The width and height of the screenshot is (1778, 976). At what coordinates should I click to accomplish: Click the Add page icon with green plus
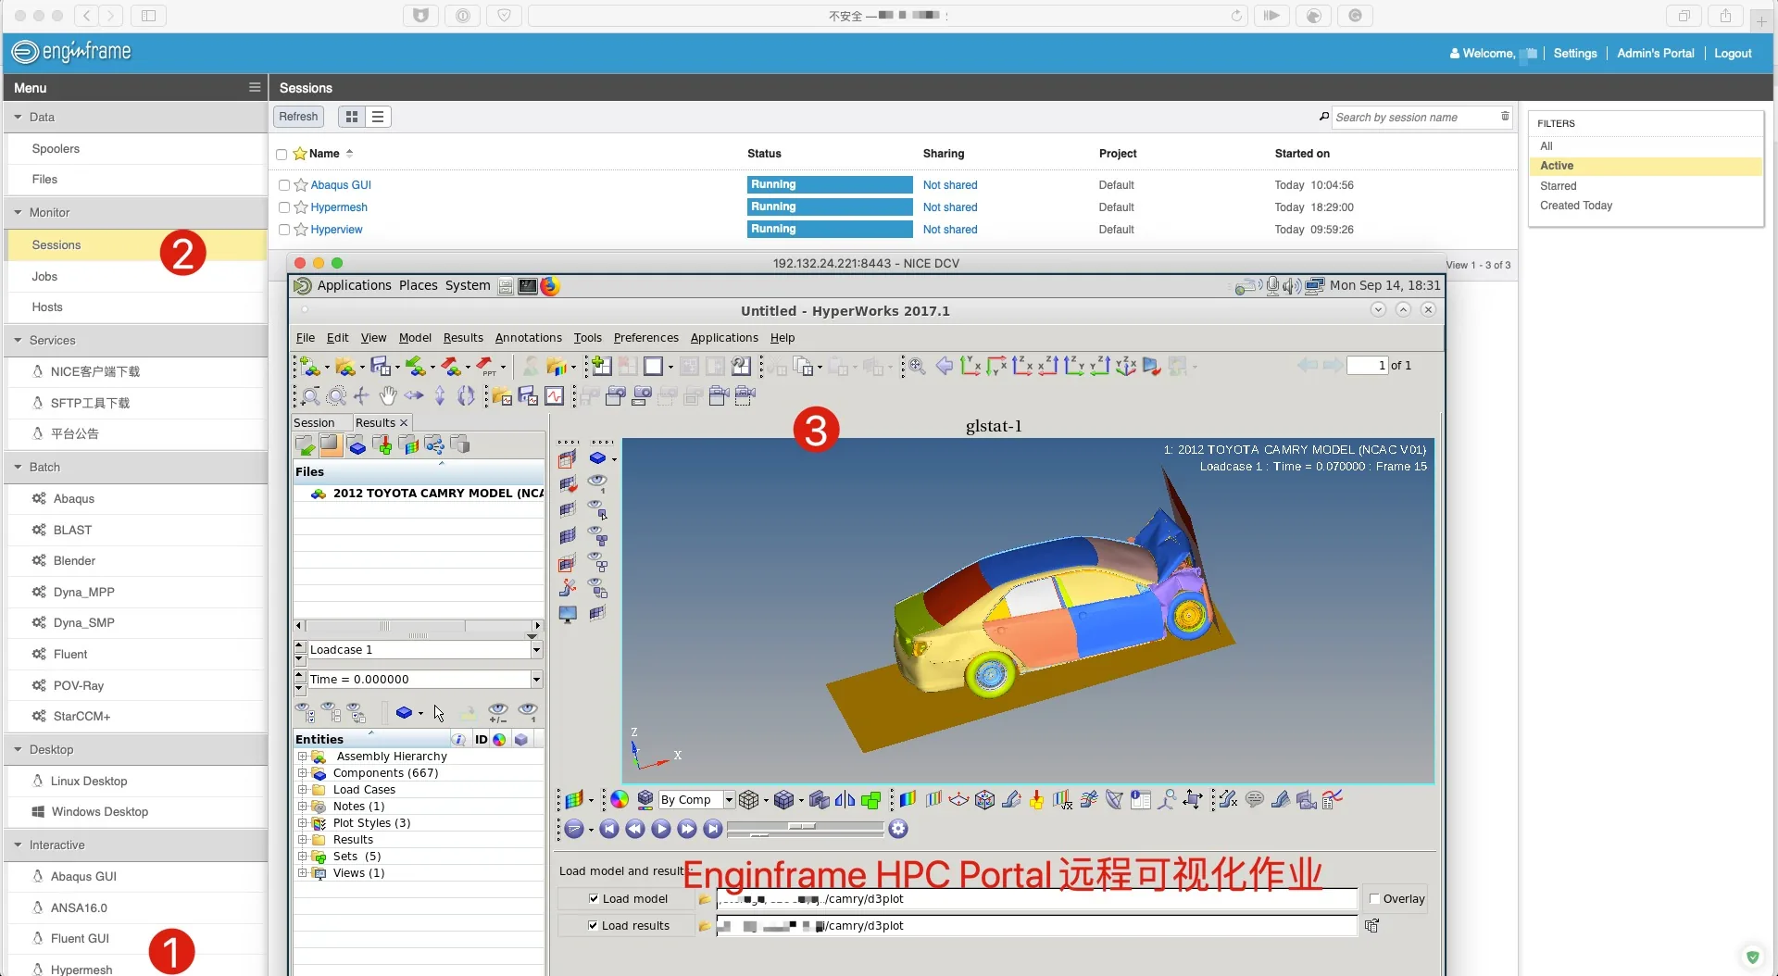pyautogui.click(x=600, y=366)
